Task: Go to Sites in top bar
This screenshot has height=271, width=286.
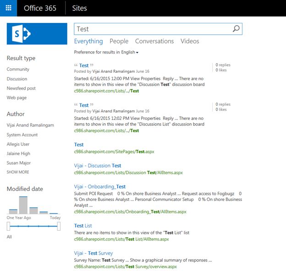Action: point(79,8)
